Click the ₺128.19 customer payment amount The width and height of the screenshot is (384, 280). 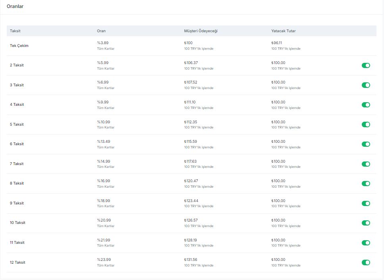[x=191, y=240]
